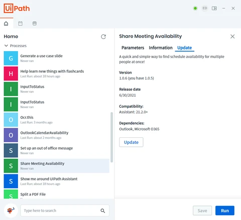
Task: Click the Save button
Action: 202,210
